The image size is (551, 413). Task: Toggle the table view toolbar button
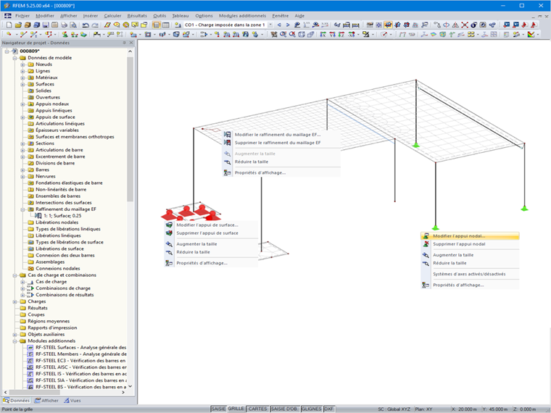point(165,25)
